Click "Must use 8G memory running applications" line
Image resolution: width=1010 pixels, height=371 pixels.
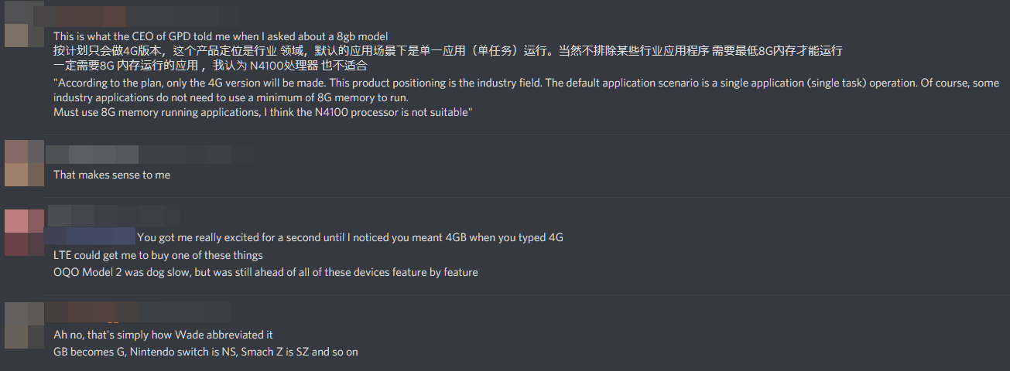coord(260,113)
